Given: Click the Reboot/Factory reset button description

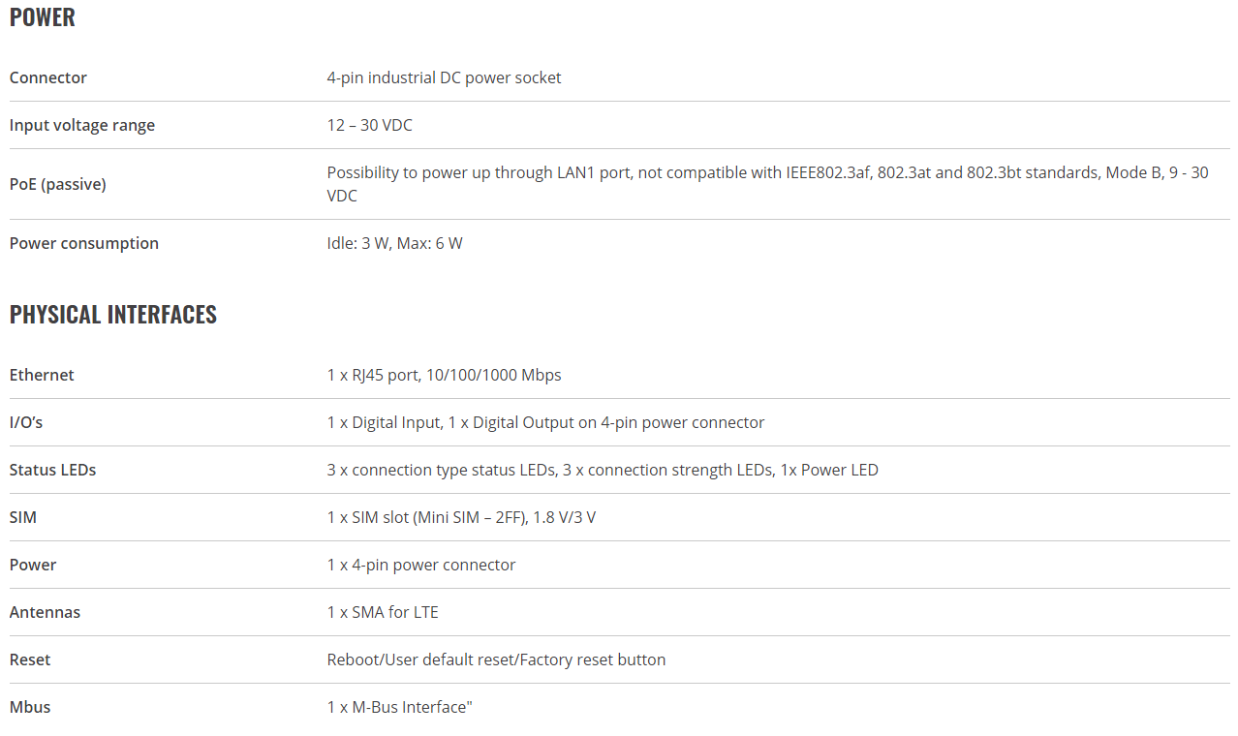Looking at the screenshot, I should [497, 659].
